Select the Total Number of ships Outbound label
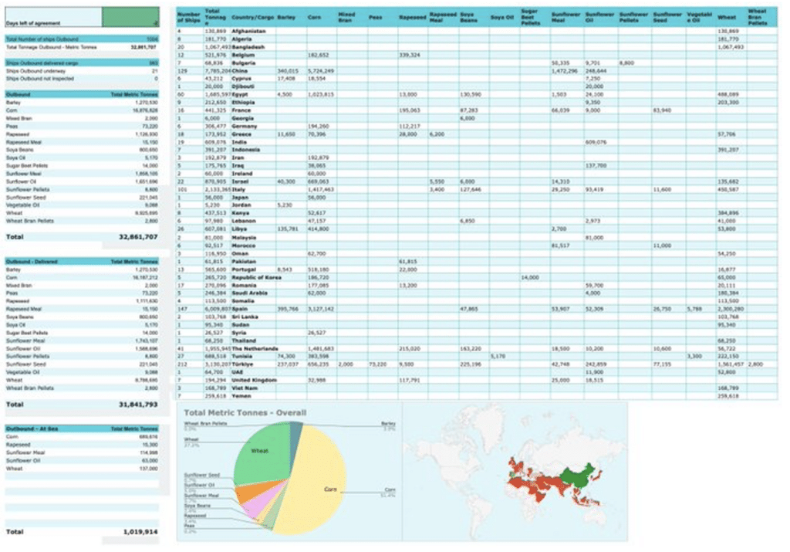Screen dimensions: 790x552 coord(42,39)
